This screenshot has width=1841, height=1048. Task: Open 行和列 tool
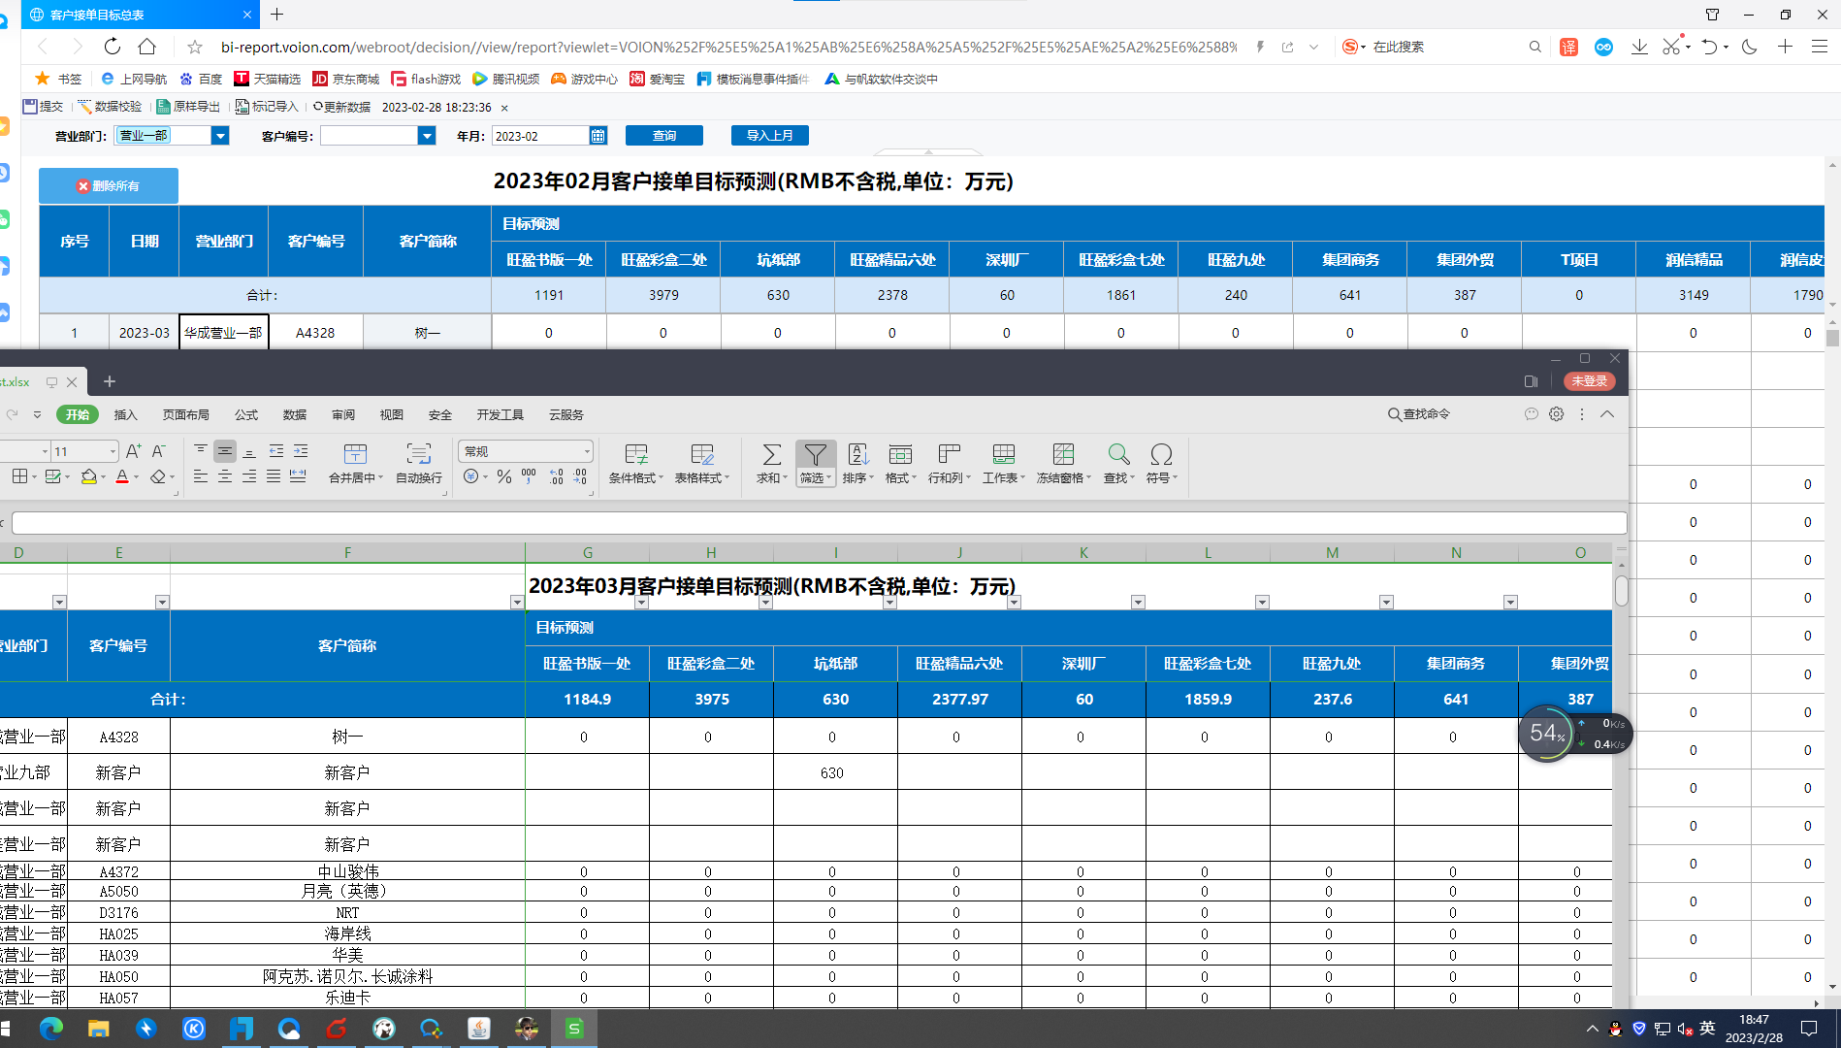pos(949,464)
